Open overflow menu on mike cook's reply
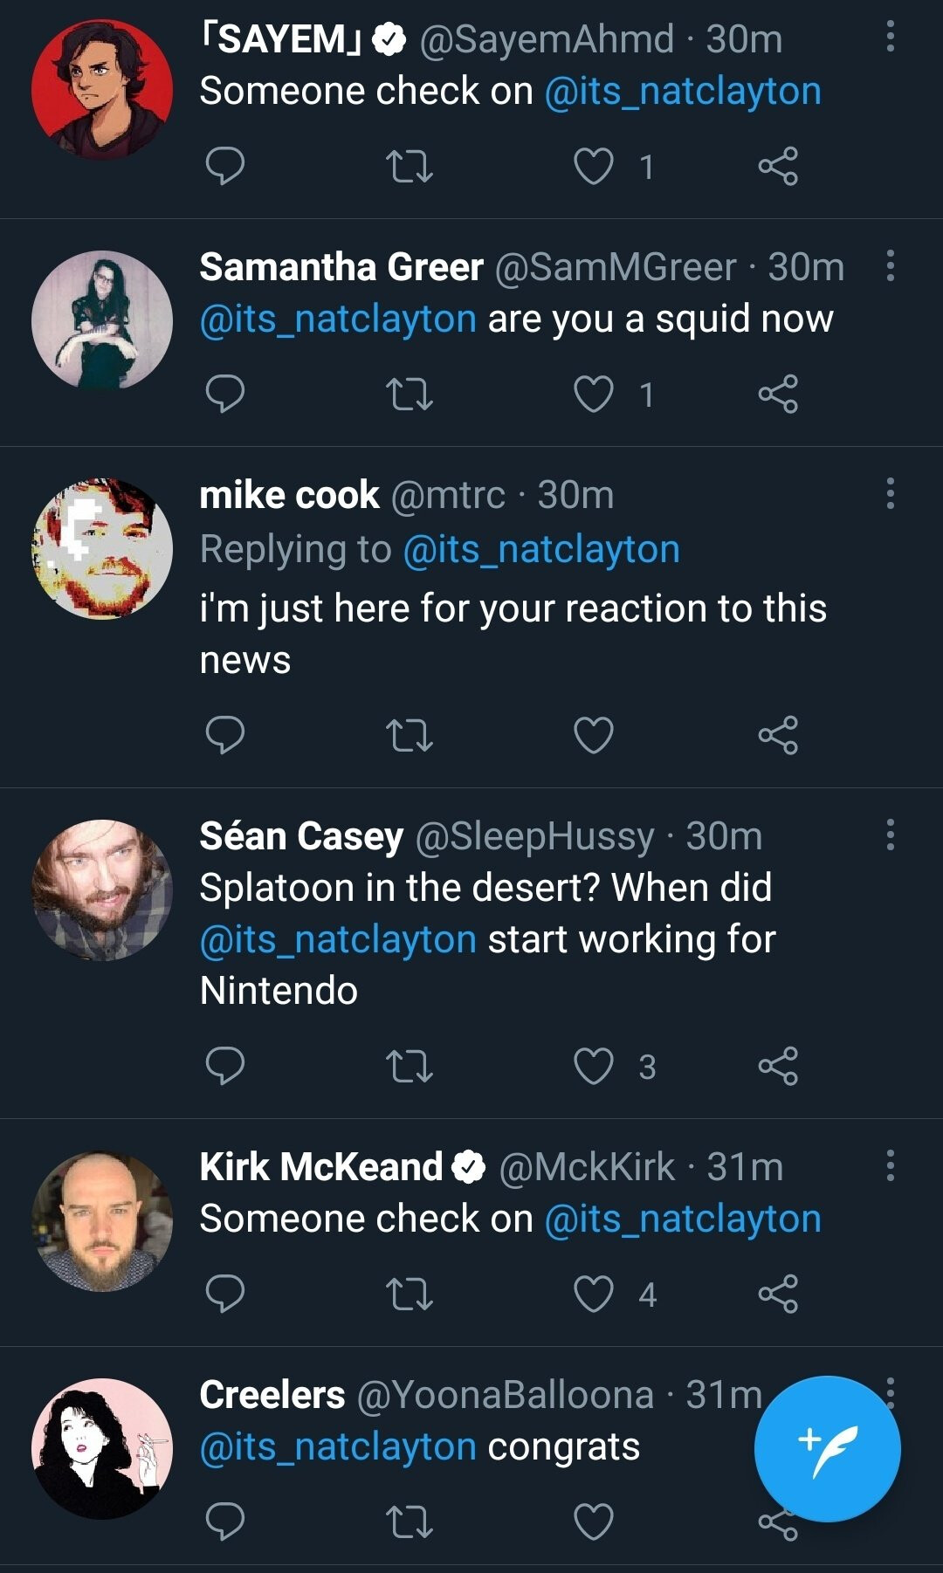 [890, 493]
